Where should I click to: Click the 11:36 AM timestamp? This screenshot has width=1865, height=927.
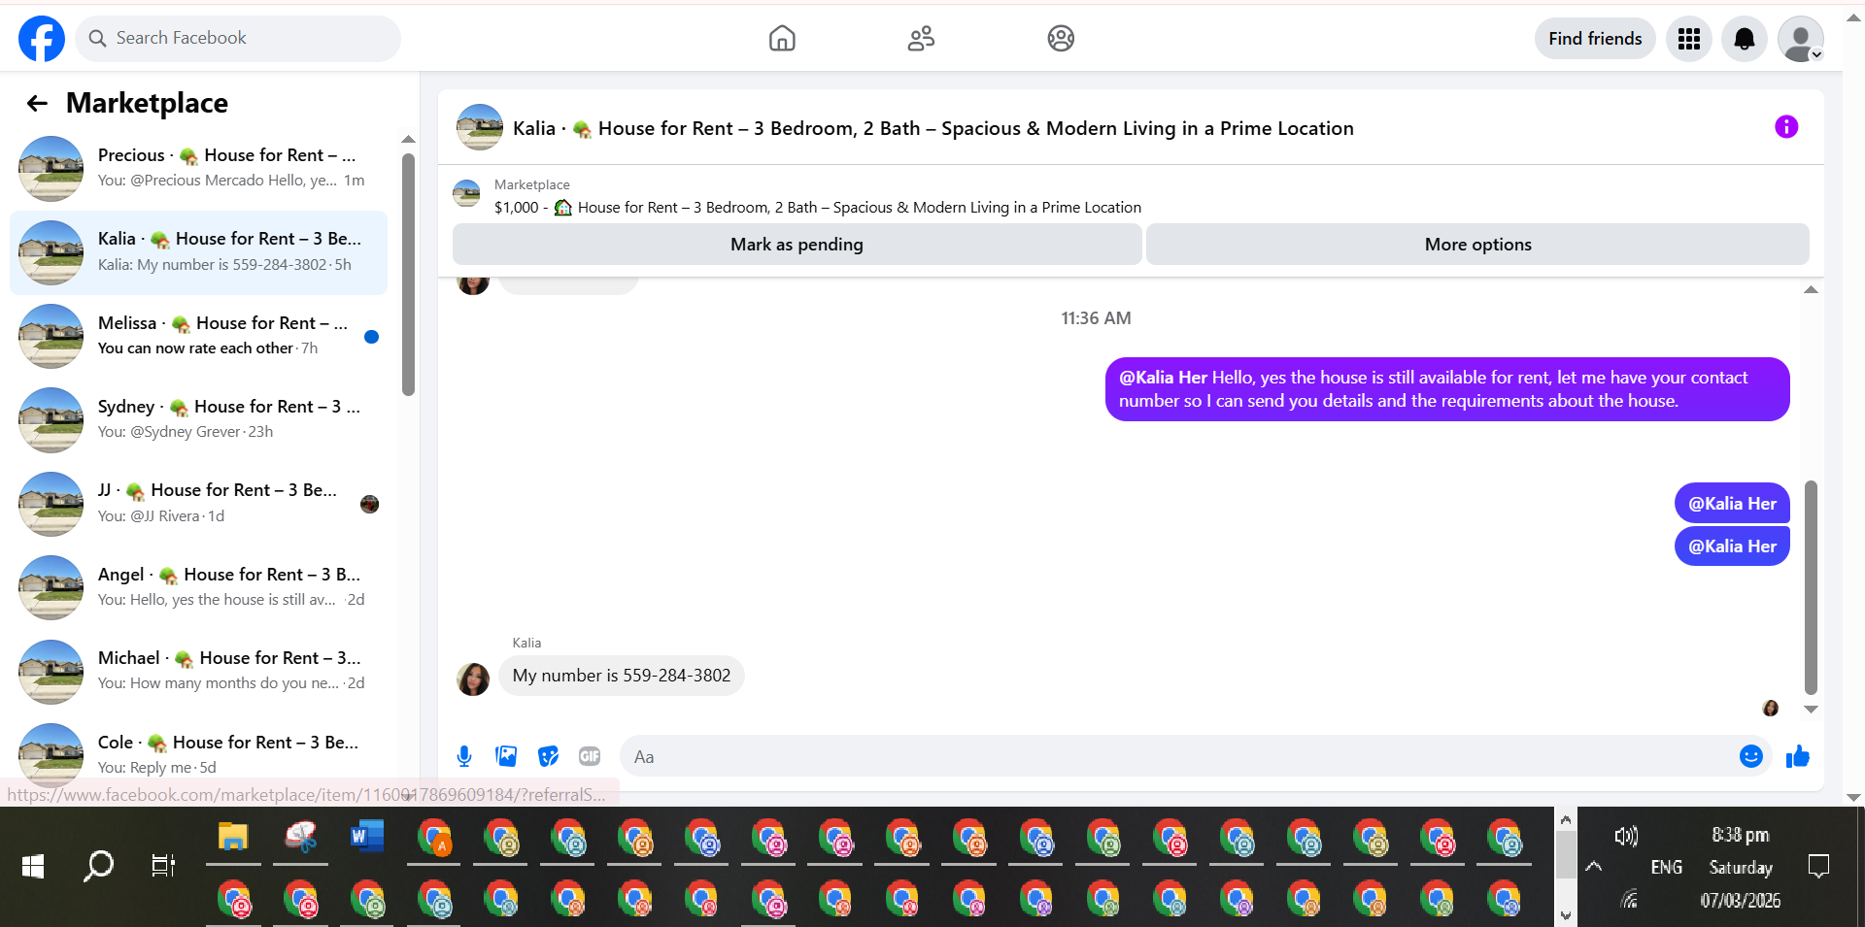click(x=1096, y=318)
